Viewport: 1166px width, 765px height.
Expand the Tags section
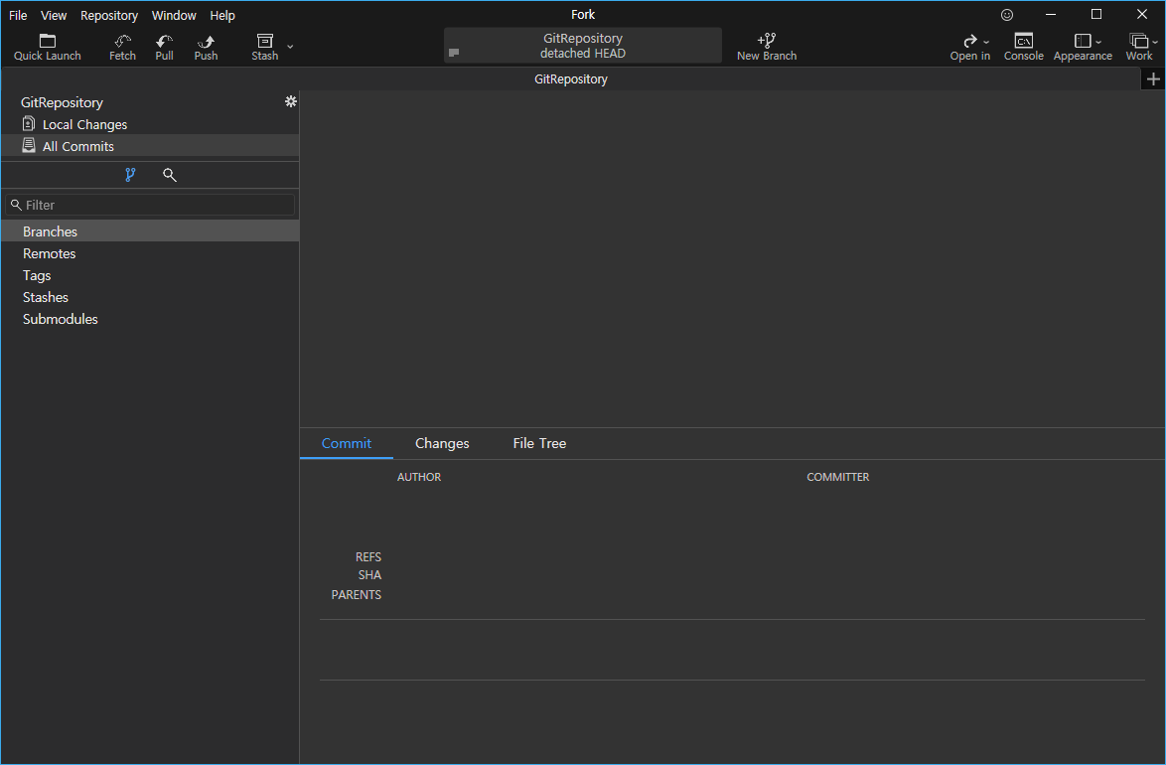click(150, 275)
